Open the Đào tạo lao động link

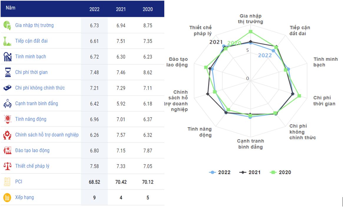click(32, 150)
